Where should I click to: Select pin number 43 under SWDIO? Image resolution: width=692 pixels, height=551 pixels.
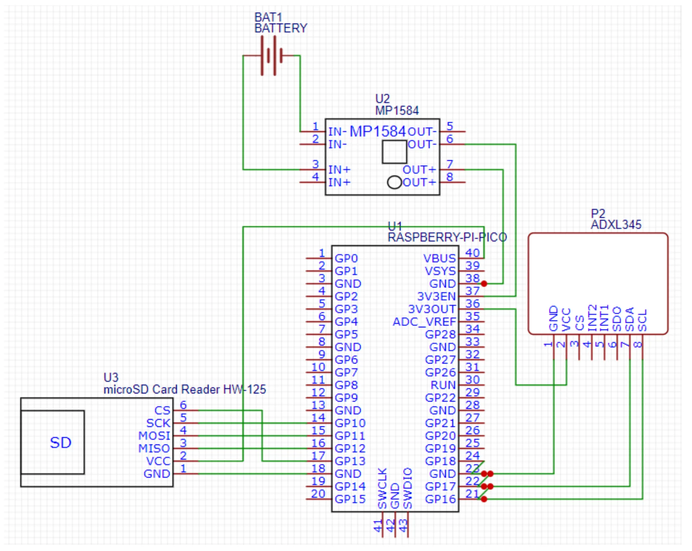click(403, 526)
